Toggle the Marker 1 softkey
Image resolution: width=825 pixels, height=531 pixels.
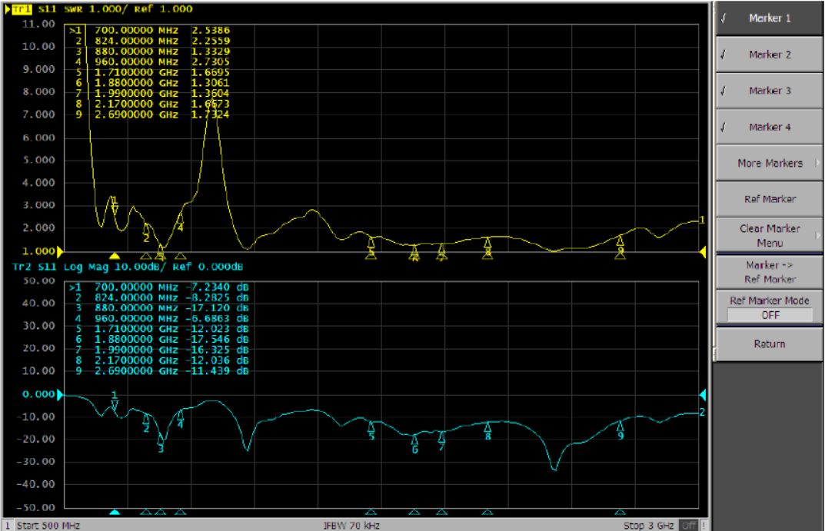pos(769,18)
